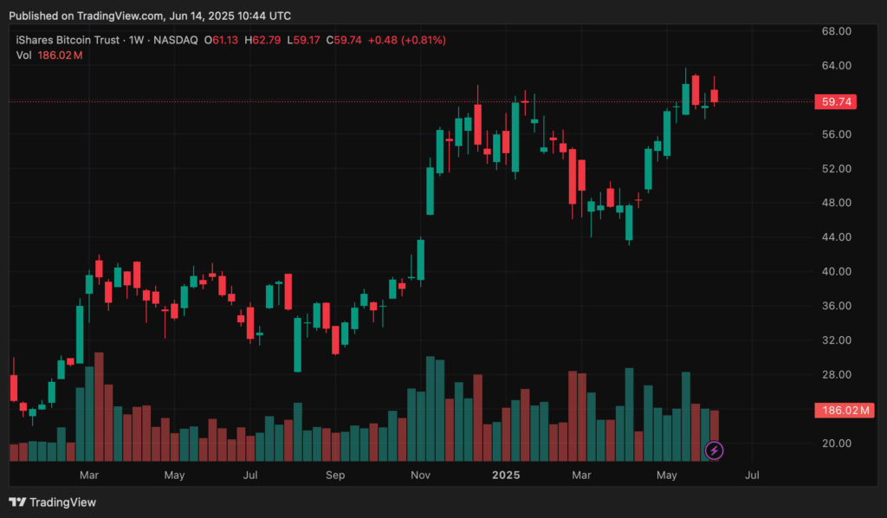The height and width of the screenshot is (518, 887).
Task: Click the 2025 year label on time axis
Action: coord(506,475)
